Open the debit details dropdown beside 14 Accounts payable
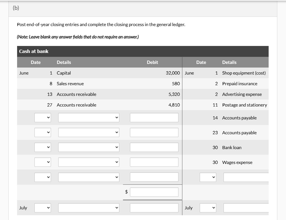 [89, 118]
